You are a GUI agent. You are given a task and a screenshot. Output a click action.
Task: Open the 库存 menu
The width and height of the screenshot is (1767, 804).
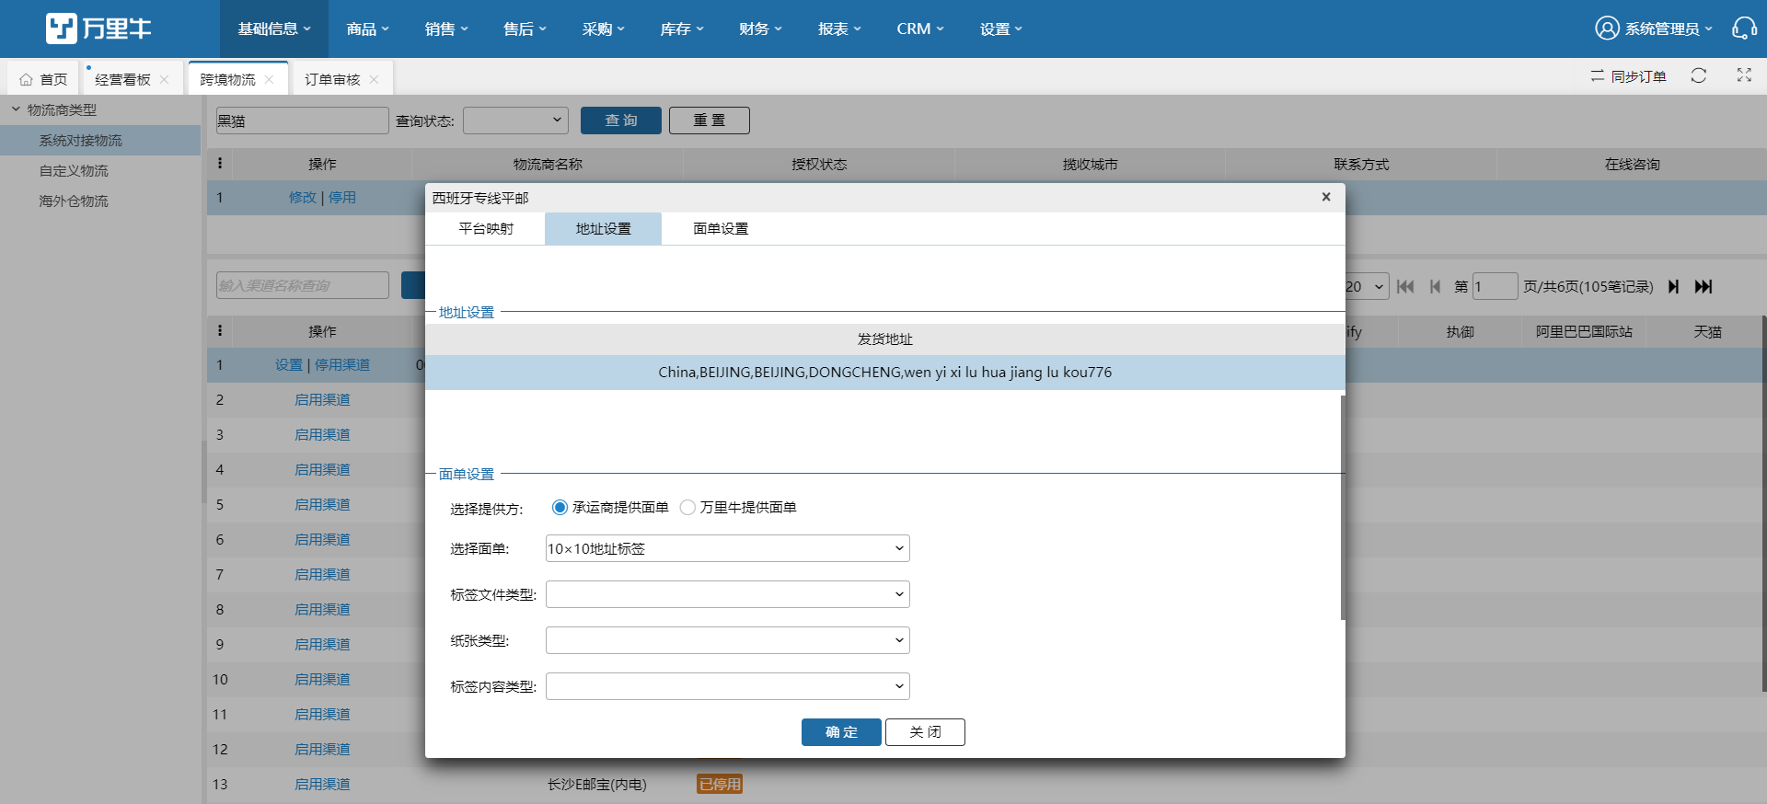point(682,29)
